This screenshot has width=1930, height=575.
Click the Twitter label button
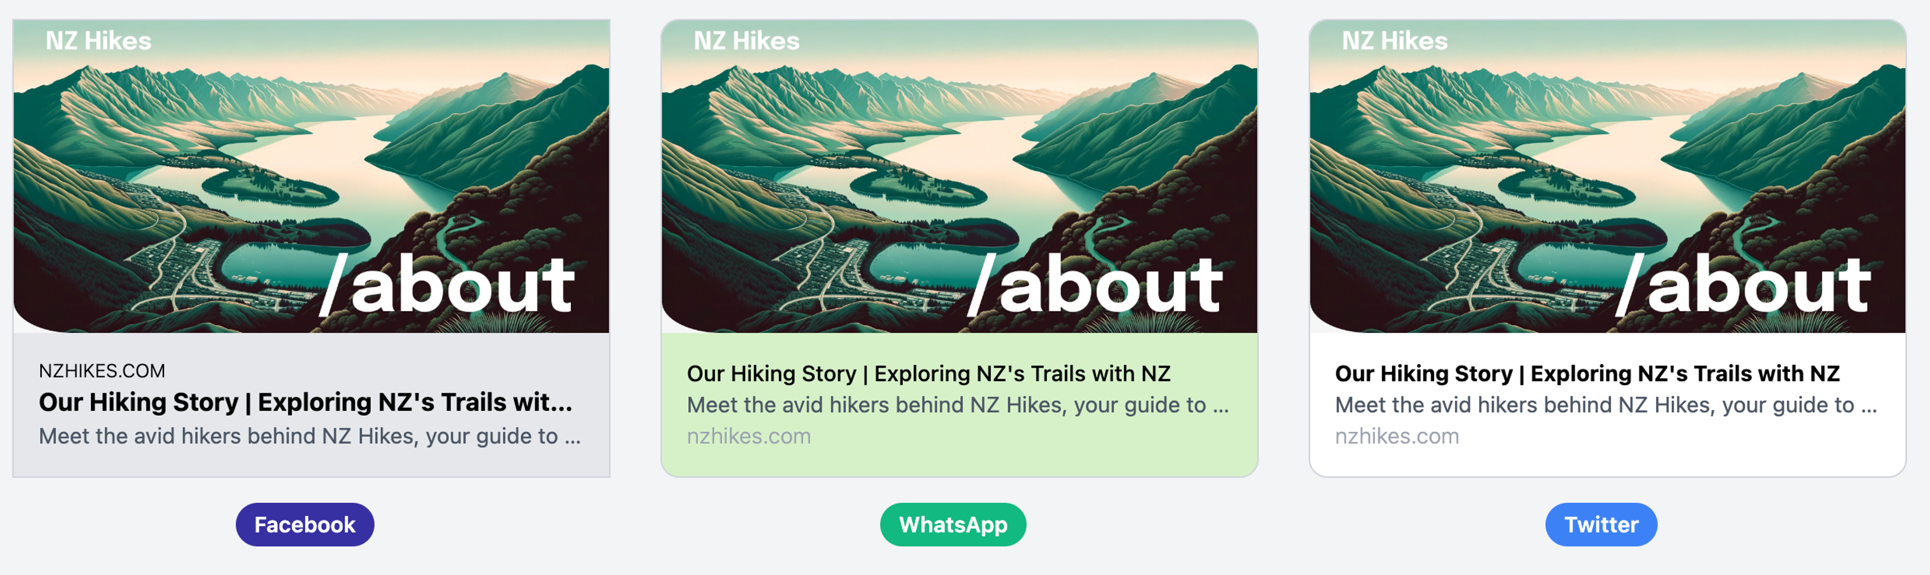(1601, 524)
